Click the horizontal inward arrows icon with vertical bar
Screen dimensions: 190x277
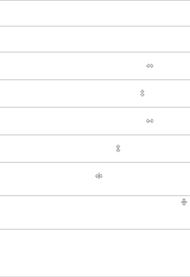click(99, 176)
